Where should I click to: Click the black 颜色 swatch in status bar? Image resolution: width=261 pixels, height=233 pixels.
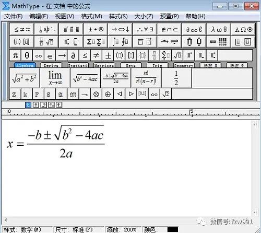click(x=173, y=230)
